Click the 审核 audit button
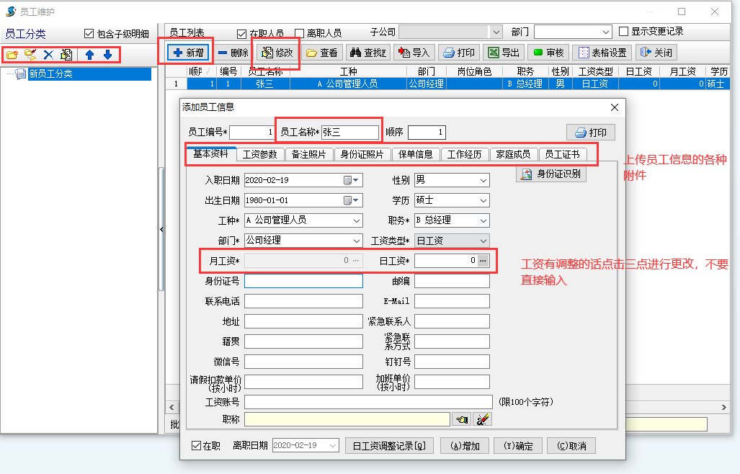This screenshot has height=474, width=740. [x=548, y=53]
